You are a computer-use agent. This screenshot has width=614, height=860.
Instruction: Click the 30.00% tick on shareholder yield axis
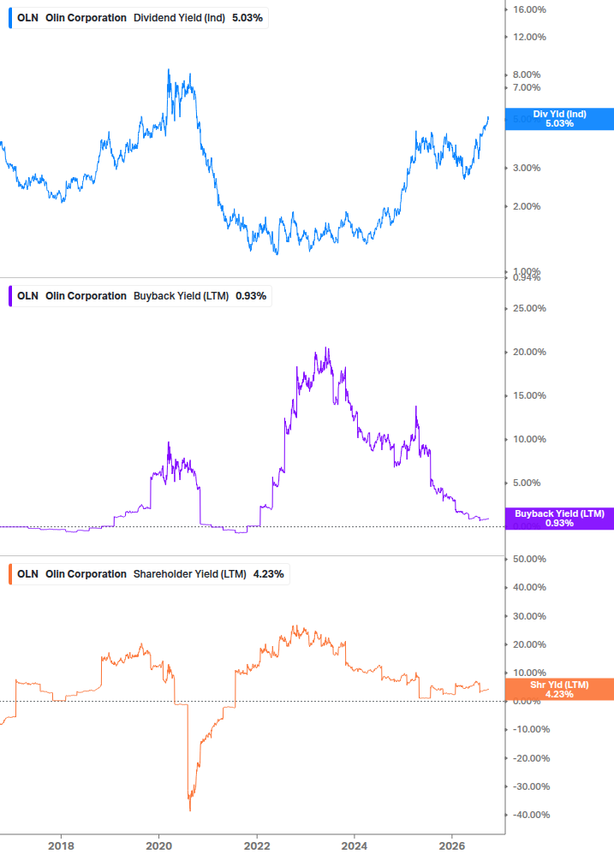point(529,616)
